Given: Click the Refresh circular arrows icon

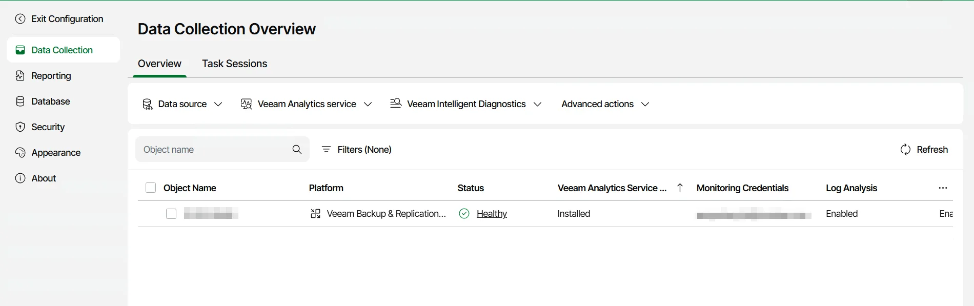Looking at the screenshot, I should point(905,150).
